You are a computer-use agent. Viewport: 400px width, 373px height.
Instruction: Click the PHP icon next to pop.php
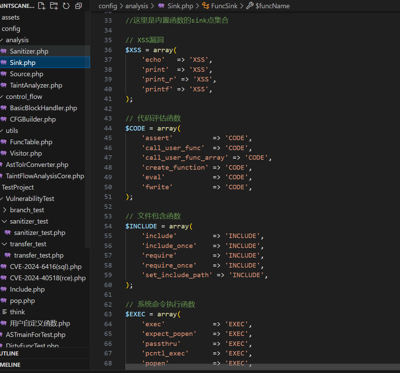coord(4,301)
